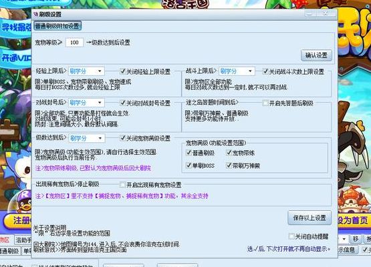Enable 开启先答题后刷级 checkbox
The image size is (371, 267).
pos(265,103)
